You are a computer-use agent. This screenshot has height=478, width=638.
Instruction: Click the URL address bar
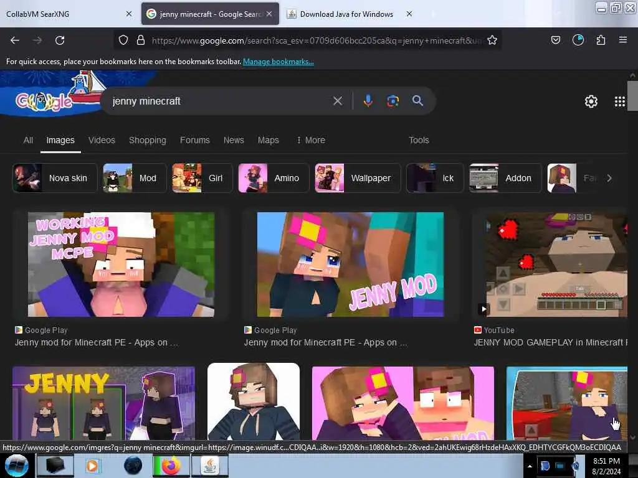click(x=315, y=40)
